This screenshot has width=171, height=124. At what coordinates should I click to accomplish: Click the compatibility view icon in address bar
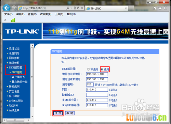75,8
